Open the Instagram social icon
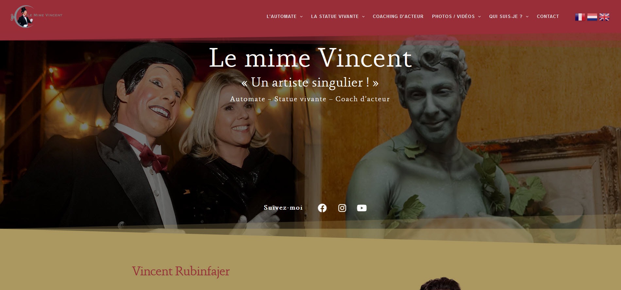The height and width of the screenshot is (290, 621). click(x=342, y=208)
